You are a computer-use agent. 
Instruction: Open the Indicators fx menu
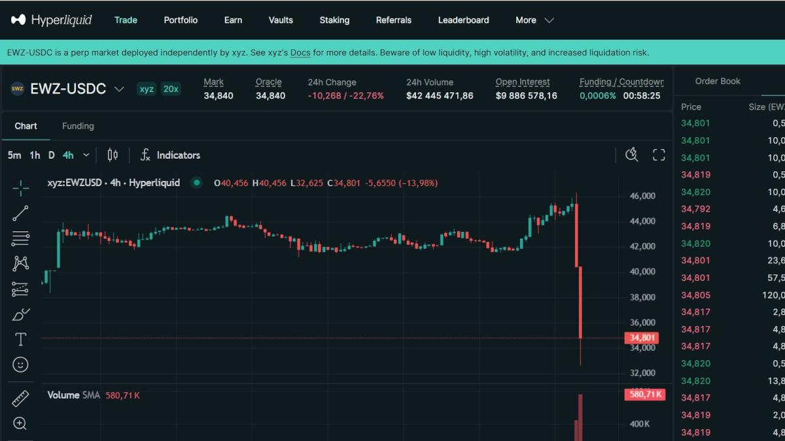pyautogui.click(x=170, y=155)
